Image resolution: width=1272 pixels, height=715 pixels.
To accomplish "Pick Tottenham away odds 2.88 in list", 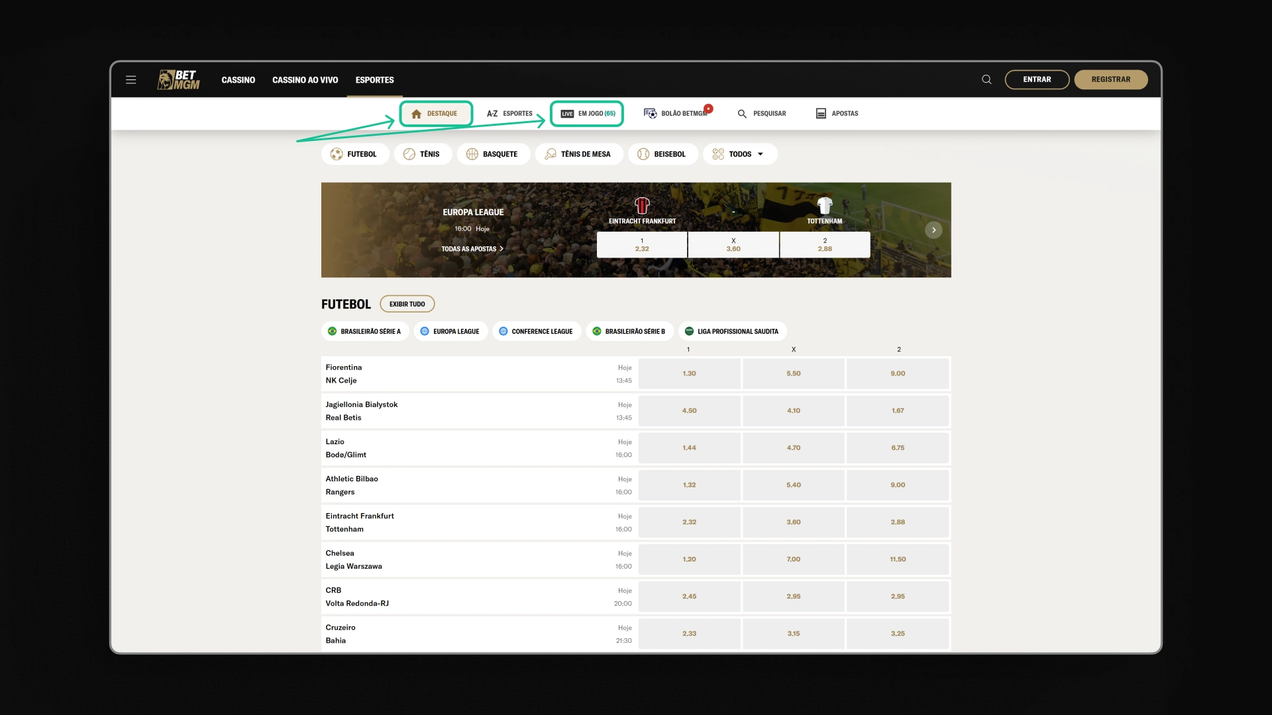I will 898,522.
